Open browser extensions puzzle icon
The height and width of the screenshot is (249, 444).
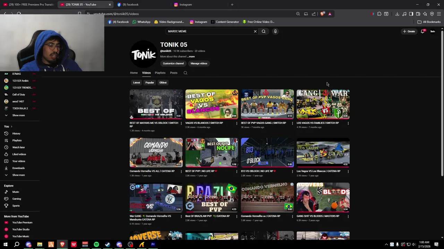tap(379, 14)
